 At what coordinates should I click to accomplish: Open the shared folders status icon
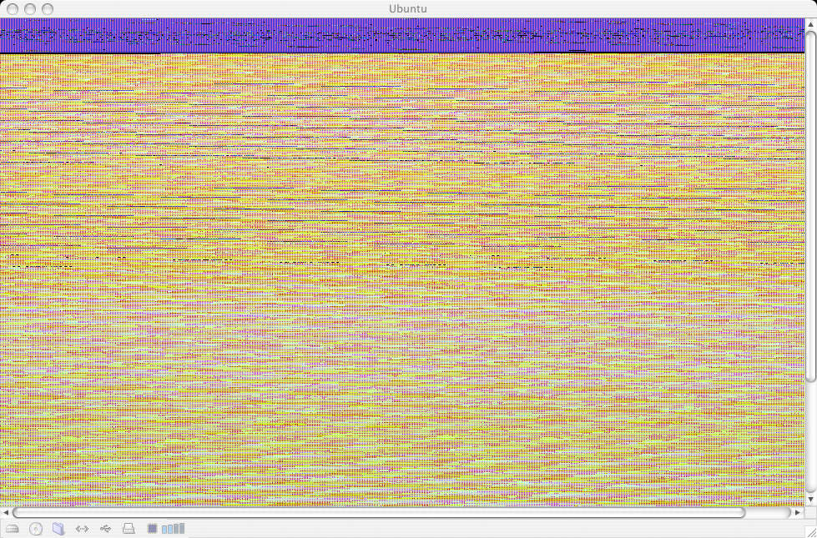click(58, 529)
